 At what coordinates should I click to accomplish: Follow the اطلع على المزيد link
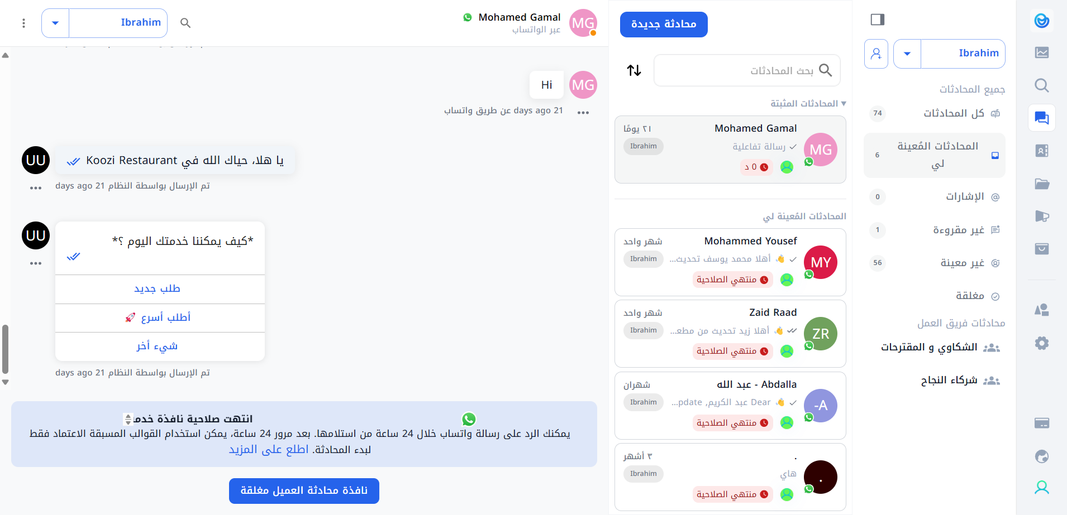click(x=268, y=450)
